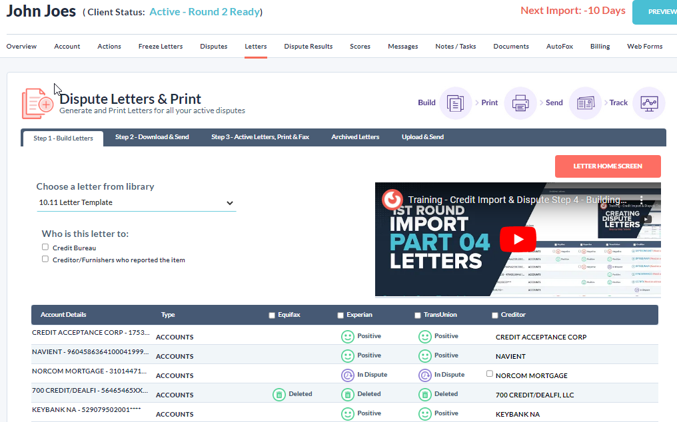Click the In Dispute icon for NORCOM MORTGAGE TransUnion
The width and height of the screenshot is (677, 422).
click(x=425, y=375)
